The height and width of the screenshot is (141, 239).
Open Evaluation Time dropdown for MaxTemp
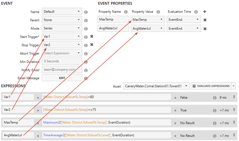(x=184, y=20)
